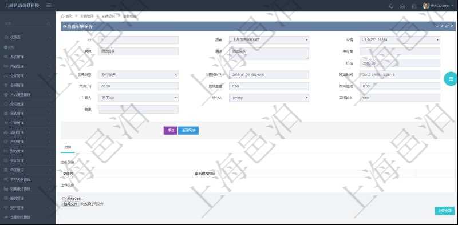Click the edit pencil icon in panel header
The width and height of the screenshot is (458, 225).
[442, 26]
